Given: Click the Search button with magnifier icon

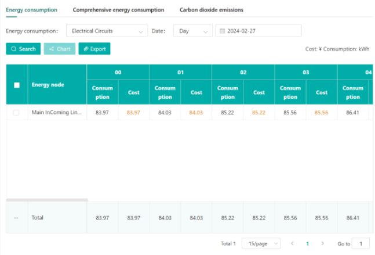Looking at the screenshot, I should pyautogui.click(x=23, y=49).
